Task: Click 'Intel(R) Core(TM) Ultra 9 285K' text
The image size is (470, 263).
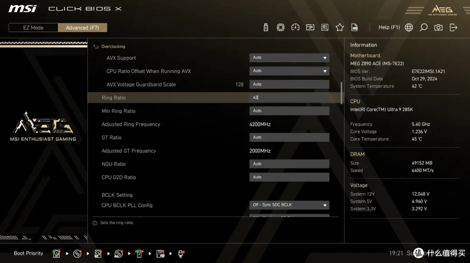Action: pyautogui.click(x=382, y=110)
